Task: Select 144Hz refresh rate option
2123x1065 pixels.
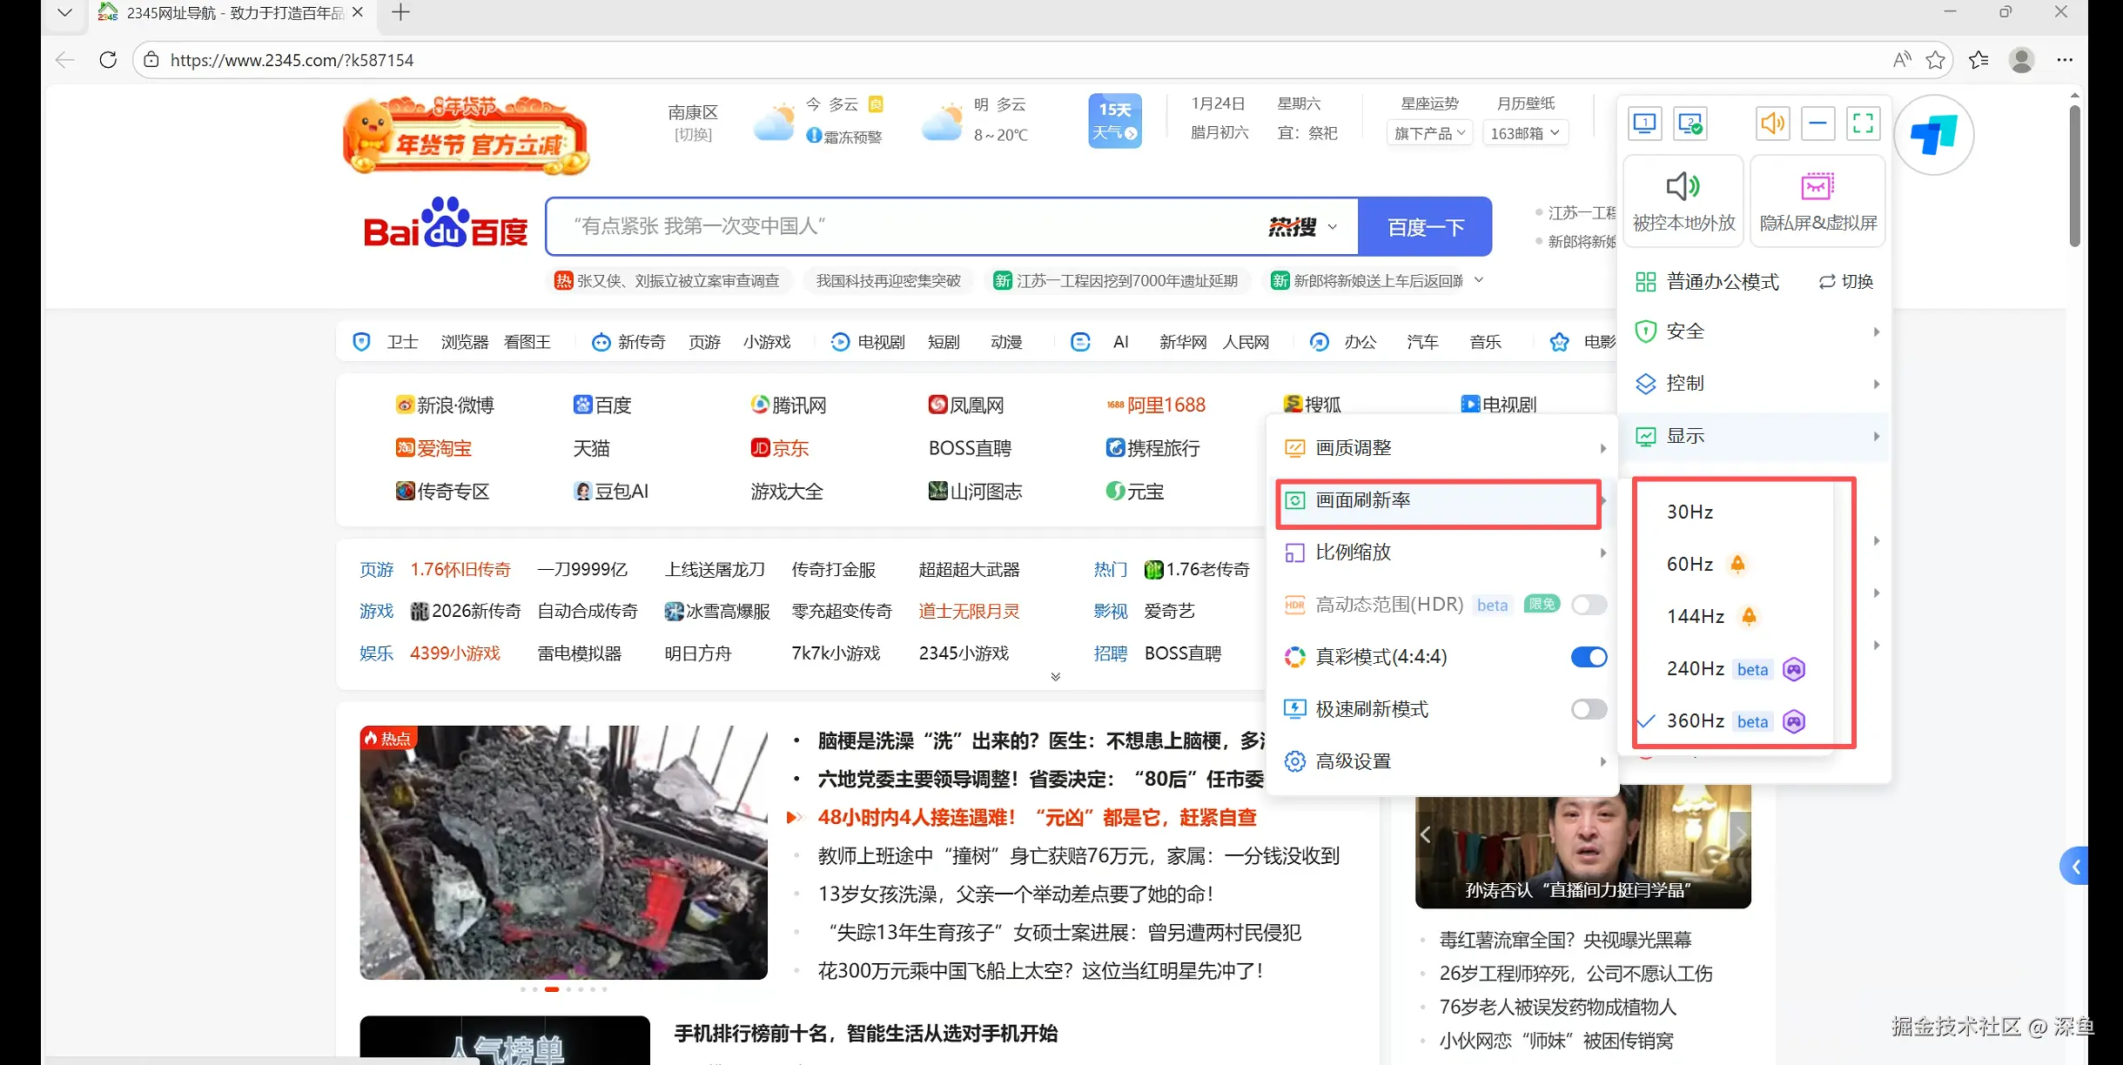Action: pos(1696,616)
